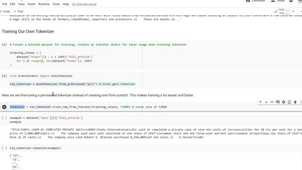Click the 'train_new_from_iterator' method call text

[x=72, y=107]
